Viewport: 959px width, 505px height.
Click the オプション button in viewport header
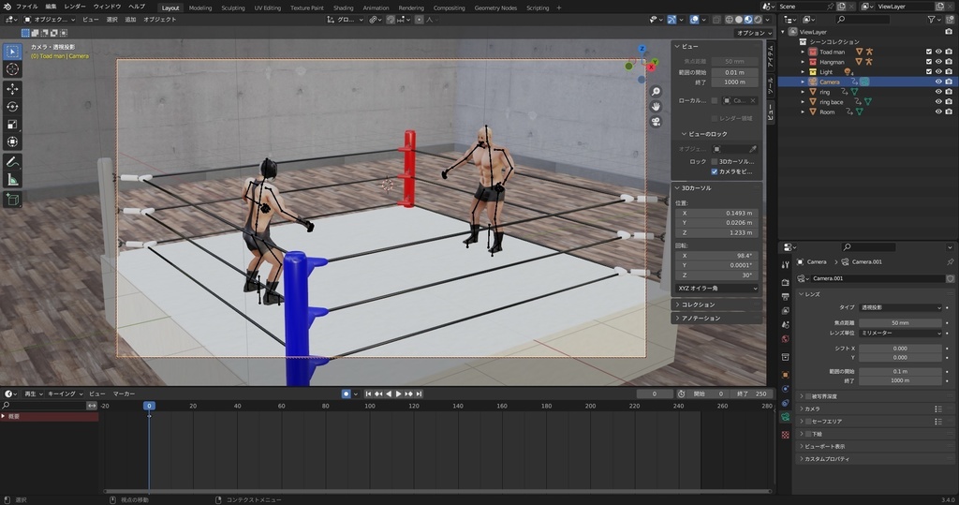click(754, 33)
